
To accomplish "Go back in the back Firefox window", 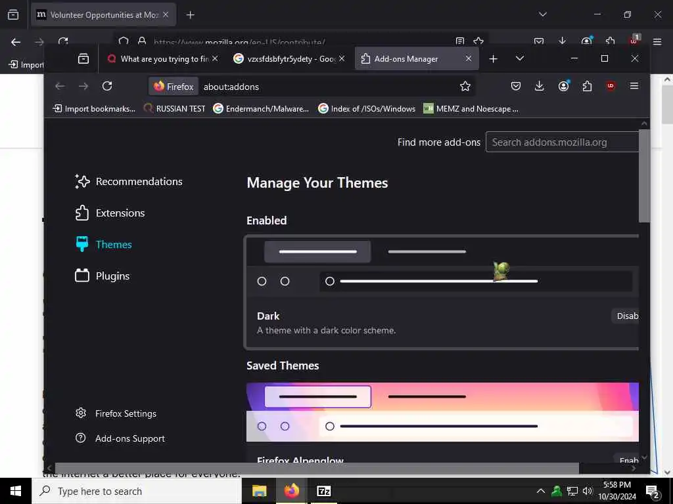I will point(16,41).
